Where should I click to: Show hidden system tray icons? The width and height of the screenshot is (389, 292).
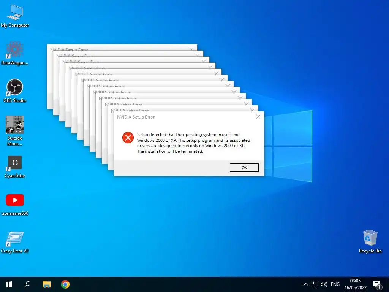pyautogui.click(x=306, y=284)
